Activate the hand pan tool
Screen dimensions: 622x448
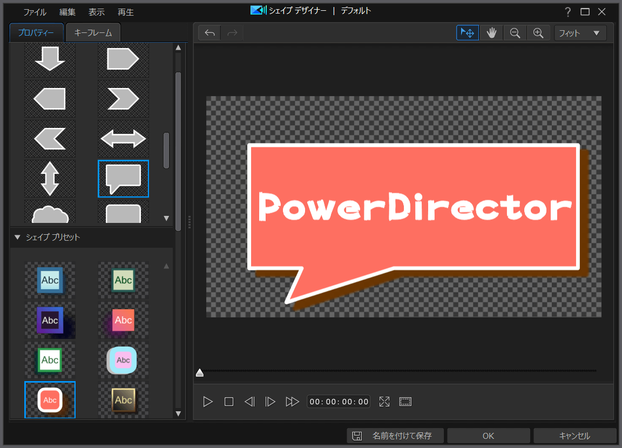[491, 33]
